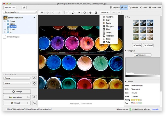This screenshot has height=116, width=166.
Task: Set rating to four stars
Action: click(139, 100)
